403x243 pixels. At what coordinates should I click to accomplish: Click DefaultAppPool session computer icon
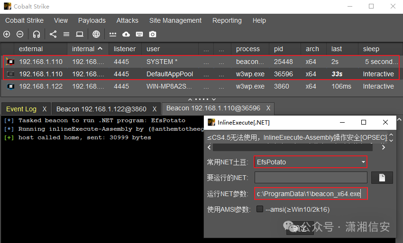[x=10, y=74]
